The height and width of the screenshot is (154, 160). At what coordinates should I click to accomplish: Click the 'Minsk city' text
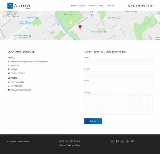15,65
